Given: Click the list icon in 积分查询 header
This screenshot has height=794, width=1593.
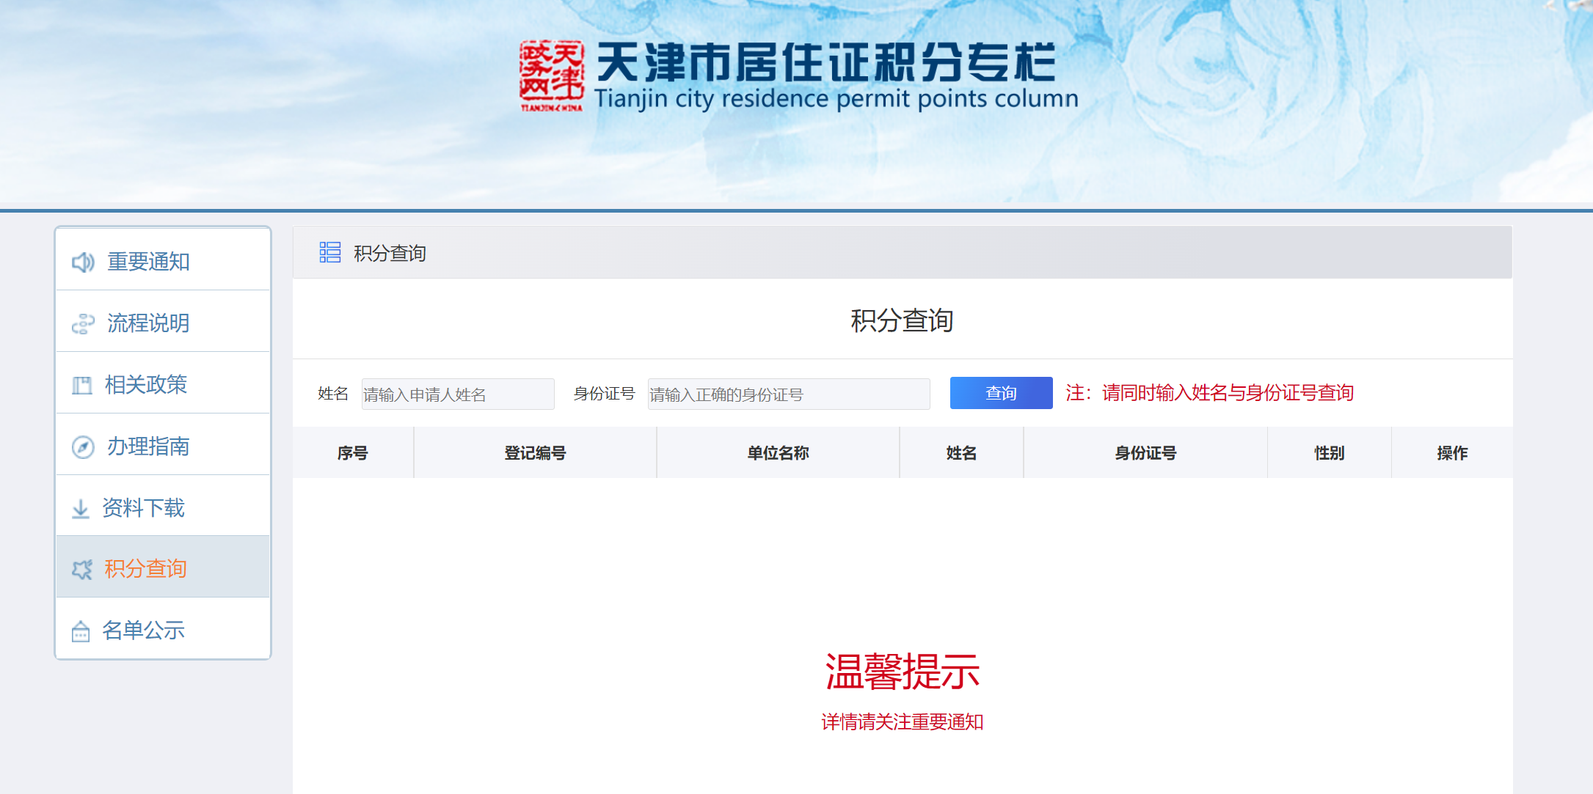Looking at the screenshot, I should [329, 253].
